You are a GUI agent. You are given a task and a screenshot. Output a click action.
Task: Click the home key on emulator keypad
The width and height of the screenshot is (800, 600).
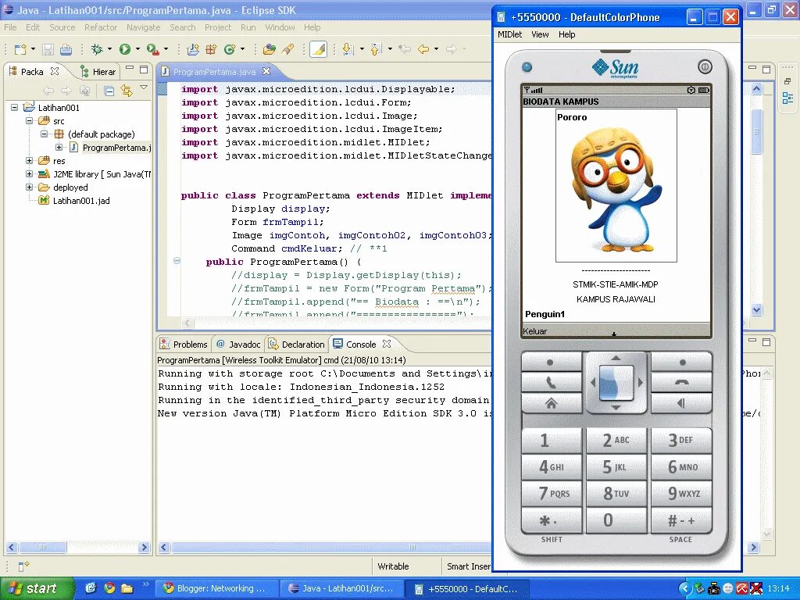tap(552, 403)
